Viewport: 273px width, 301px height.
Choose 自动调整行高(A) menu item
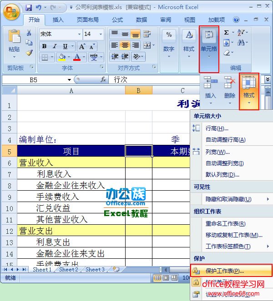click(x=232, y=140)
